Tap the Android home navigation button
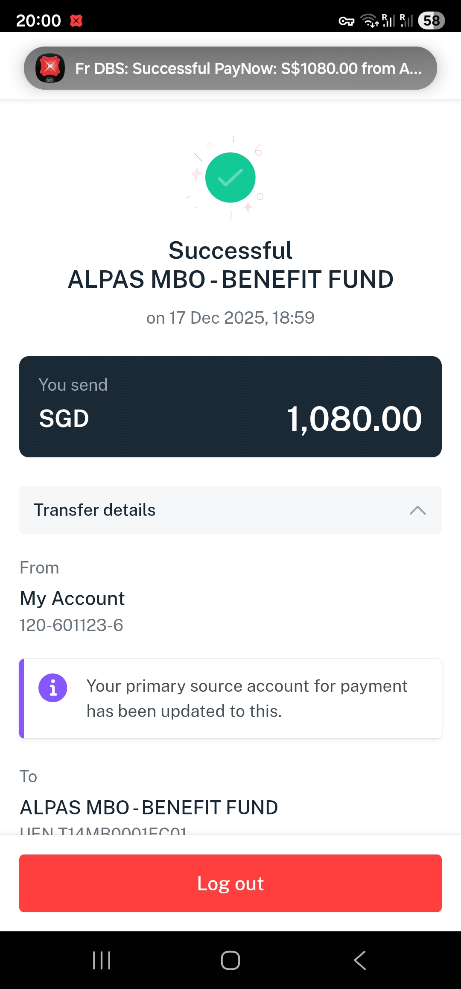The width and height of the screenshot is (461, 989). [x=230, y=960]
